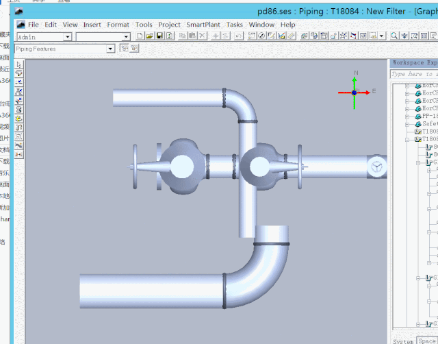Click the first fence locate icon beside Piping Features
Image resolution: width=438 pixels, height=344 pixels.
pyautogui.click(x=125, y=49)
